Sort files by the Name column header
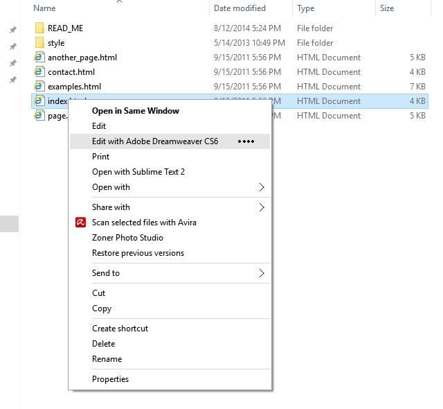The image size is (443, 409). (x=44, y=8)
